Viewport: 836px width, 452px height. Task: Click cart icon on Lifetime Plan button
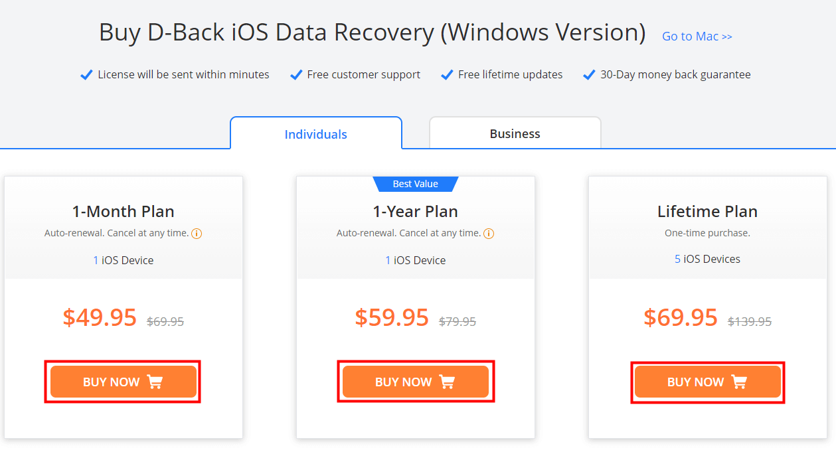739,382
